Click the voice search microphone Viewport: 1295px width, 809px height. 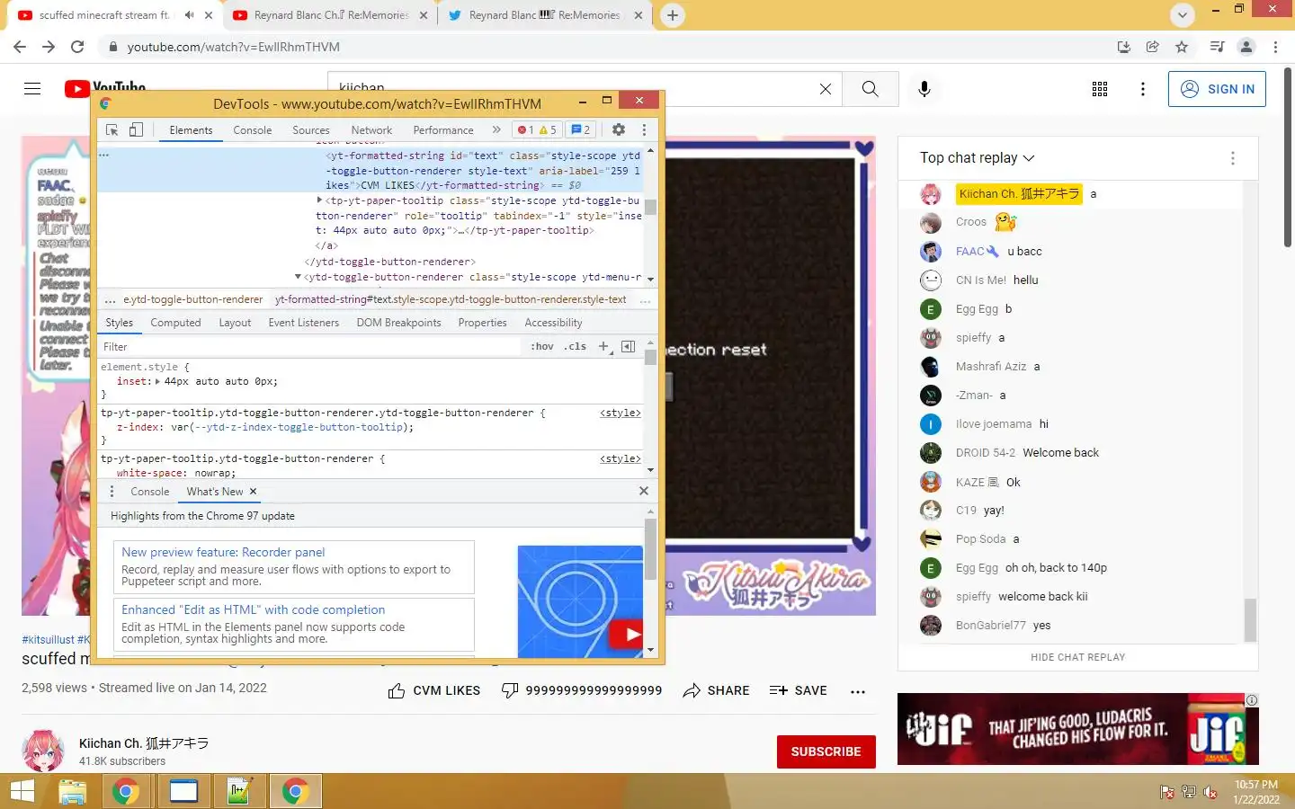[924, 89]
